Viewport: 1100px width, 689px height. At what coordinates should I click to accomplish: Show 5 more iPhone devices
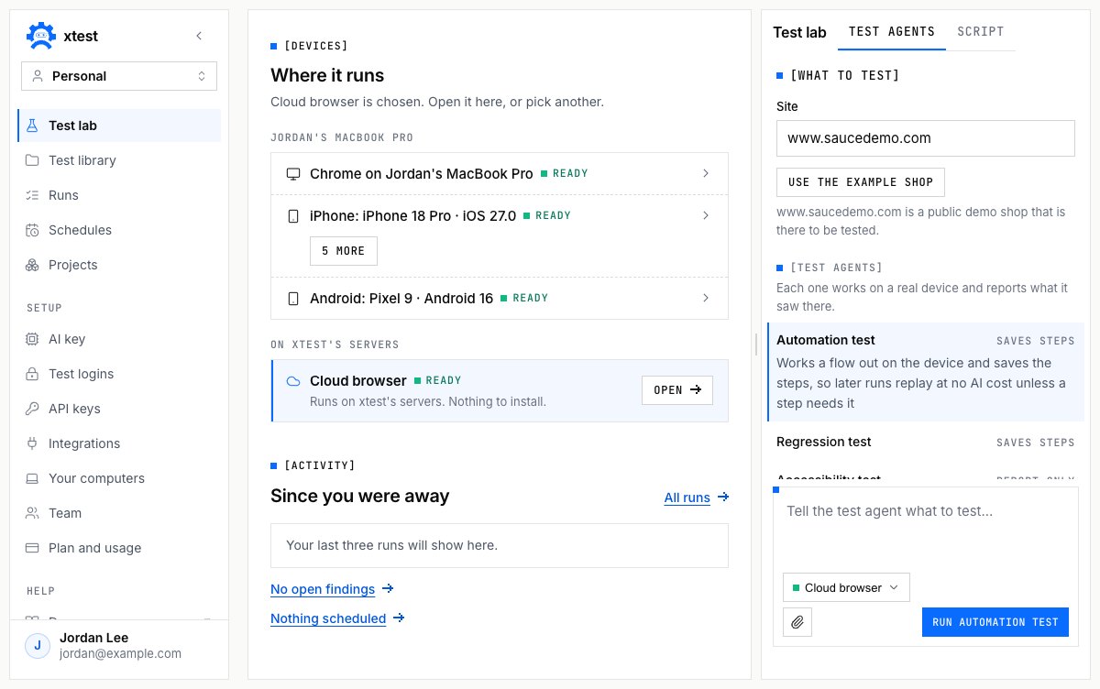pyautogui.click(x=344, y=251)
